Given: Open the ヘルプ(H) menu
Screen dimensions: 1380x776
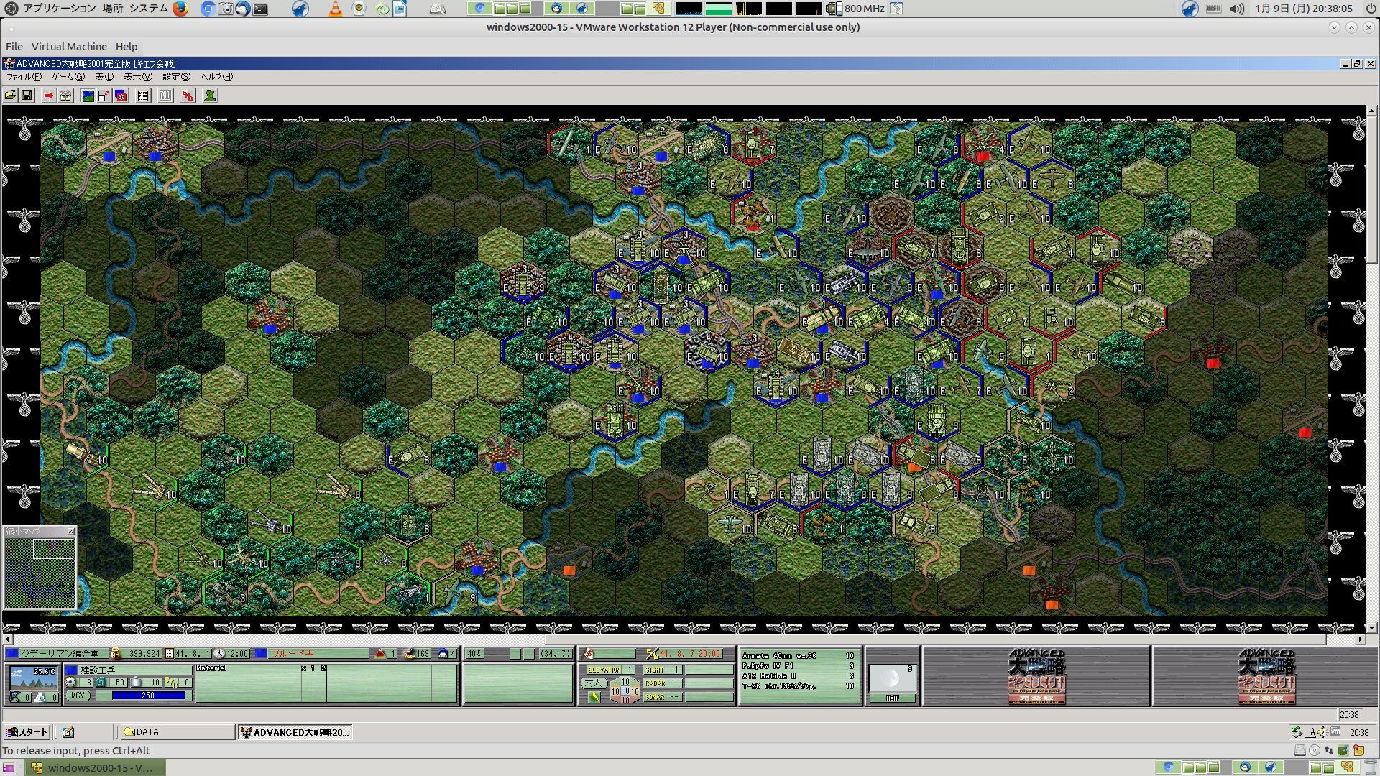Looking at the screenshot, I should pyautogui.click(x=216, y=77).
